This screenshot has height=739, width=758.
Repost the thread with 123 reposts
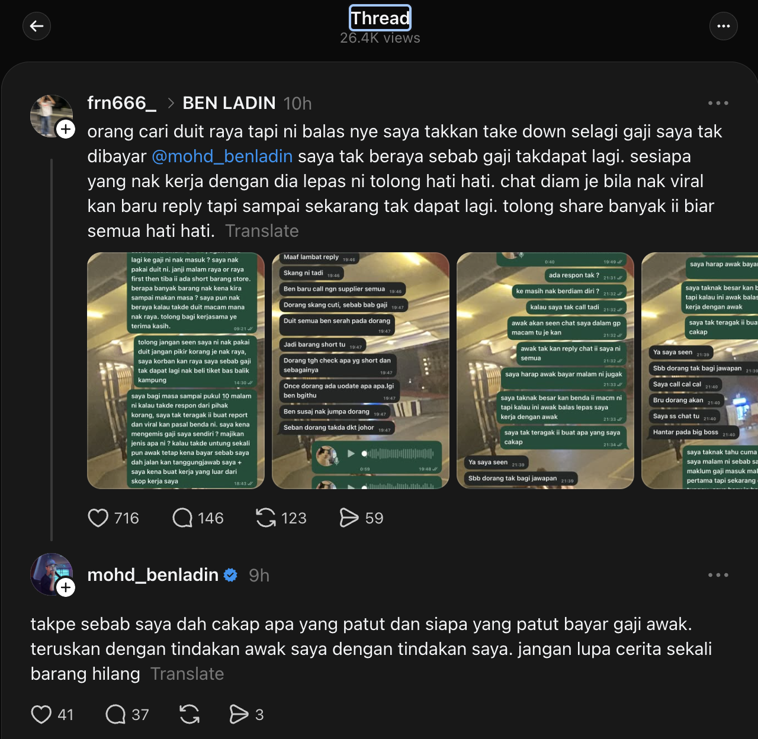pyautogui.click(x=266, y=518)
